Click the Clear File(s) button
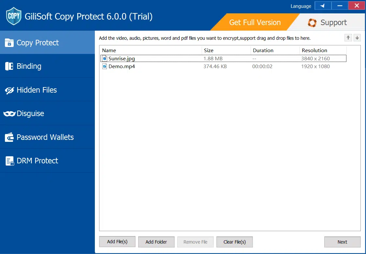 tap(235, 242)
